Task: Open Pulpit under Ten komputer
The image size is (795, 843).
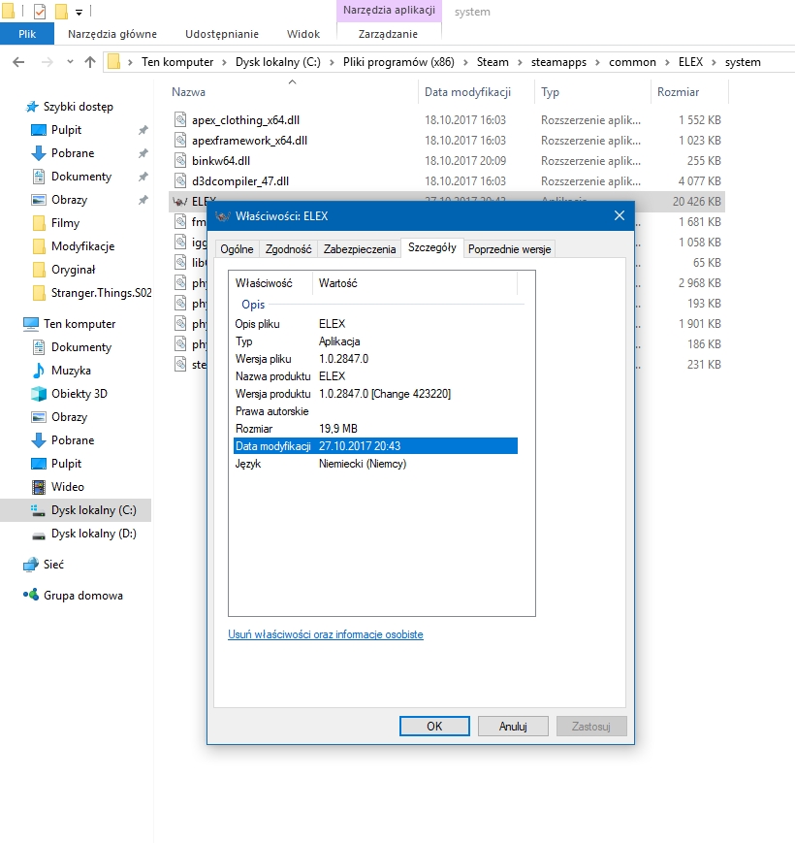Action: point(66,464)
